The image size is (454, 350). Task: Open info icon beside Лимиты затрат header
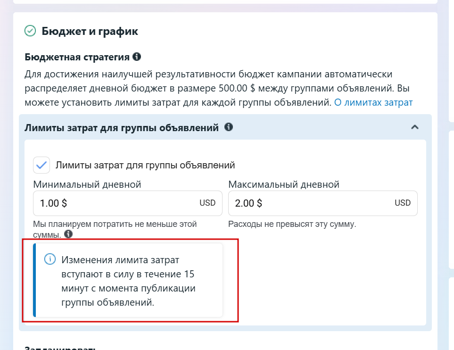229,127
